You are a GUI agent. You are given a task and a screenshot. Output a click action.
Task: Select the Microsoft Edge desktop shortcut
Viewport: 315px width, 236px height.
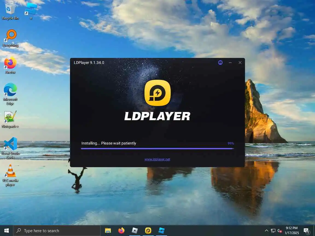(x=10, y=94)
